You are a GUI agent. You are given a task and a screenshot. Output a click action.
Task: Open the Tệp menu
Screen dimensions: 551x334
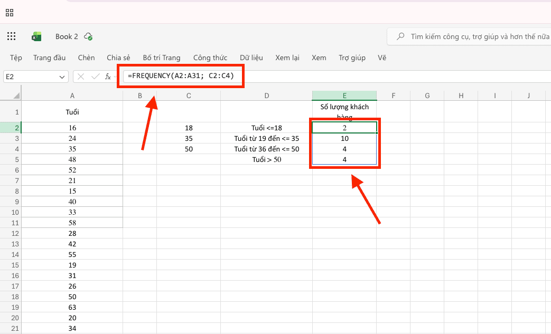(x=16, y=58)
